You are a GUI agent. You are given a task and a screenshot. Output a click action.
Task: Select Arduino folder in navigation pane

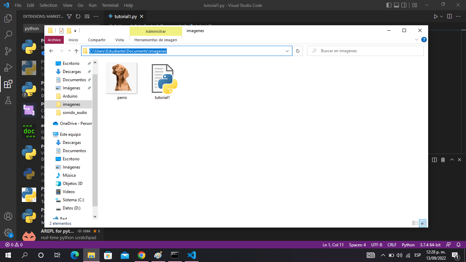pyautogui.click(x=70, y=96)
